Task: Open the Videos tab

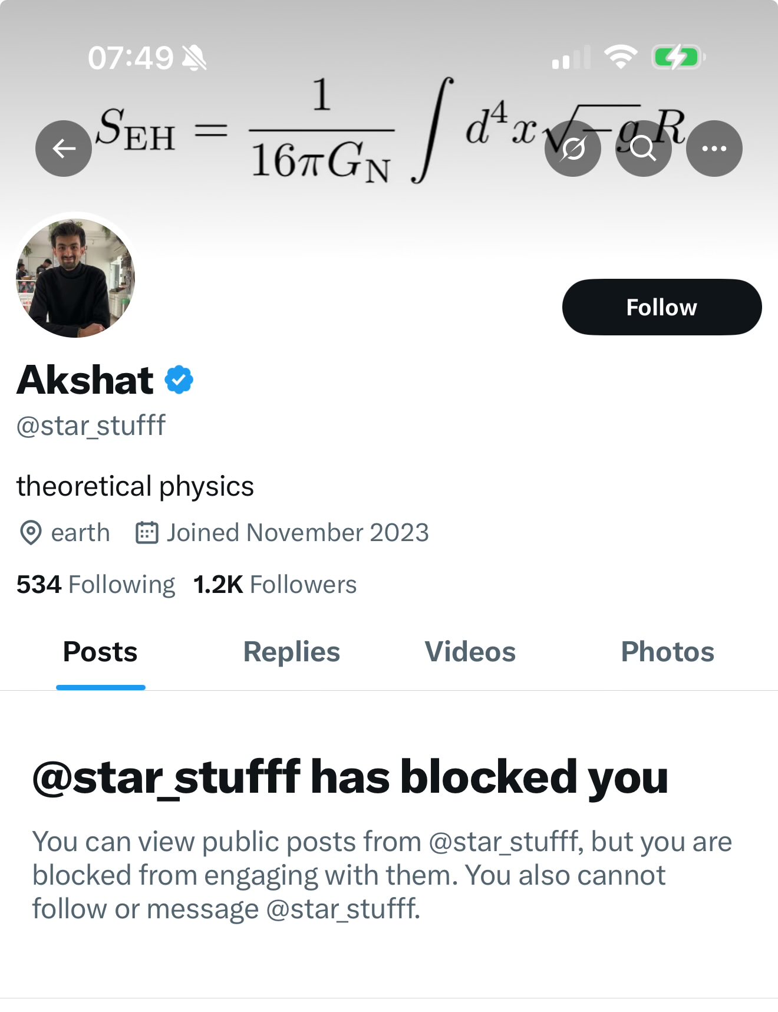Action: (x=470, y=652)
